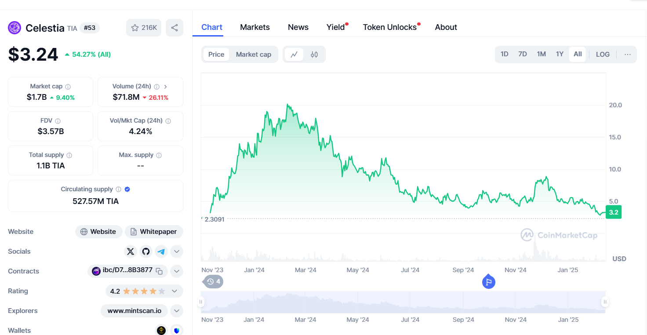This screenshot has height=335, width=647.
Task: Add Celestia to watchlist via star button
Action: pyautogui.click(x=144, y=28)
